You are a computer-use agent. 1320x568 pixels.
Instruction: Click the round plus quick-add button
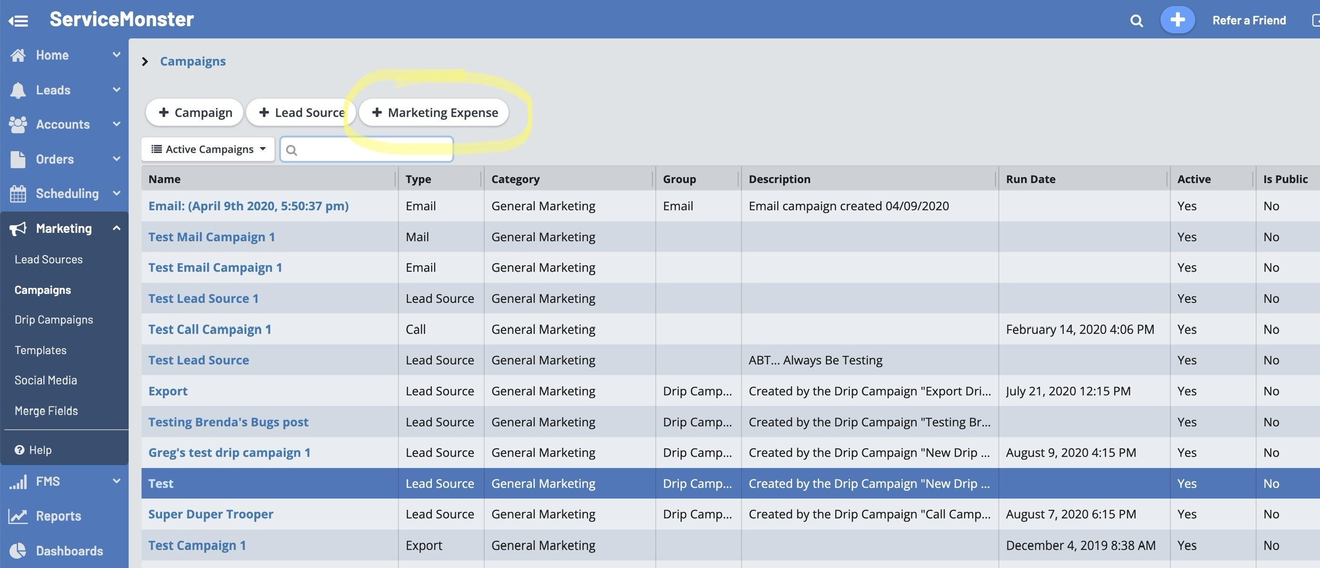pos(1177,20)
